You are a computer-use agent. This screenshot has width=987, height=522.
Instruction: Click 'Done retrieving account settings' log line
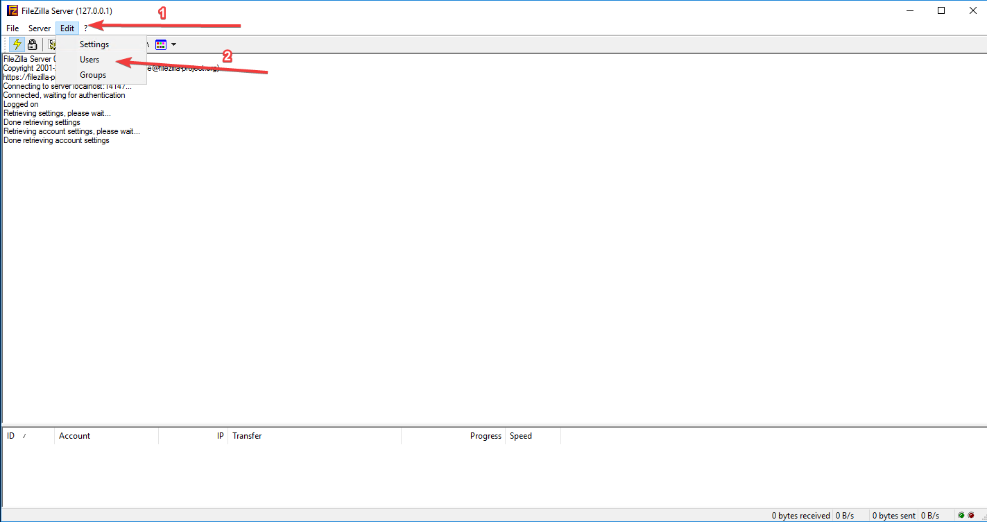point(56,140)
